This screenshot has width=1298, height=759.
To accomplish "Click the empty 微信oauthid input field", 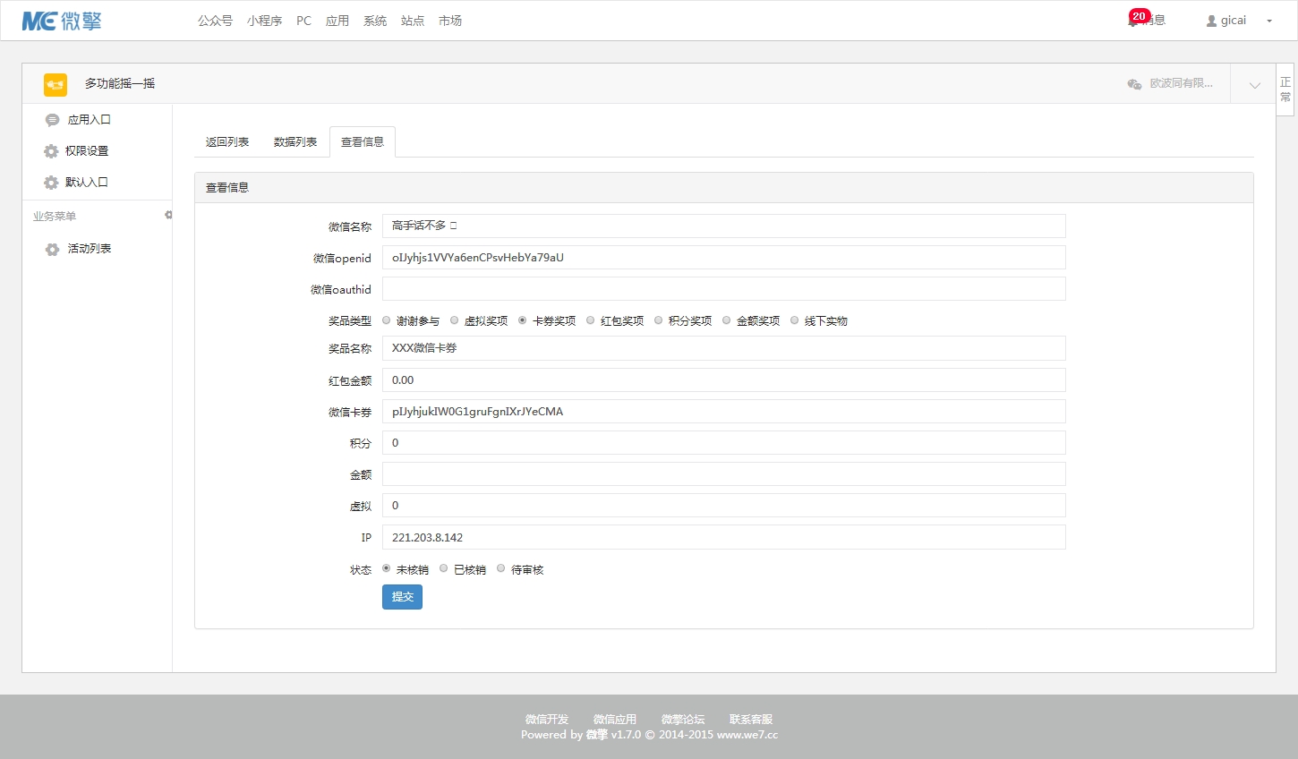I will coord(724,289).
